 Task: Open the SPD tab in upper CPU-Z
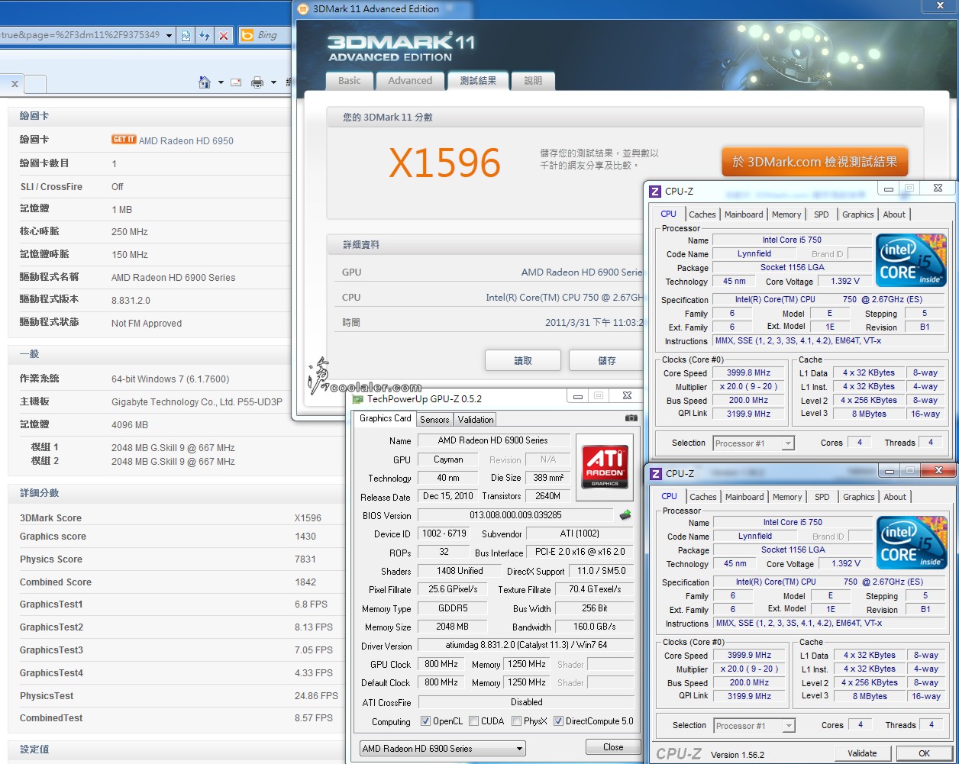(821, 214)
